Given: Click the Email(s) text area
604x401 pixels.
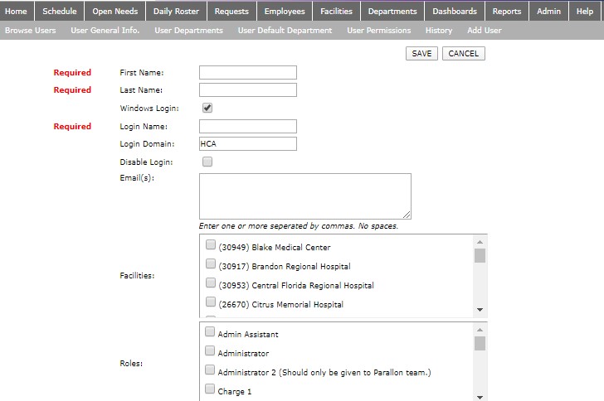Looking at the screenshot, I should click(x=304, y=196).
